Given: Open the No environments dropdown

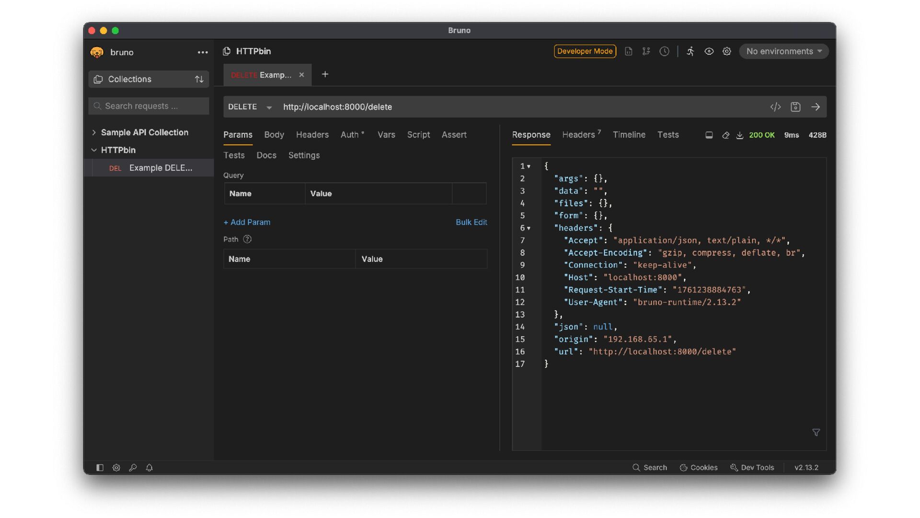Looking at the screenshot, I should (783, 51).
